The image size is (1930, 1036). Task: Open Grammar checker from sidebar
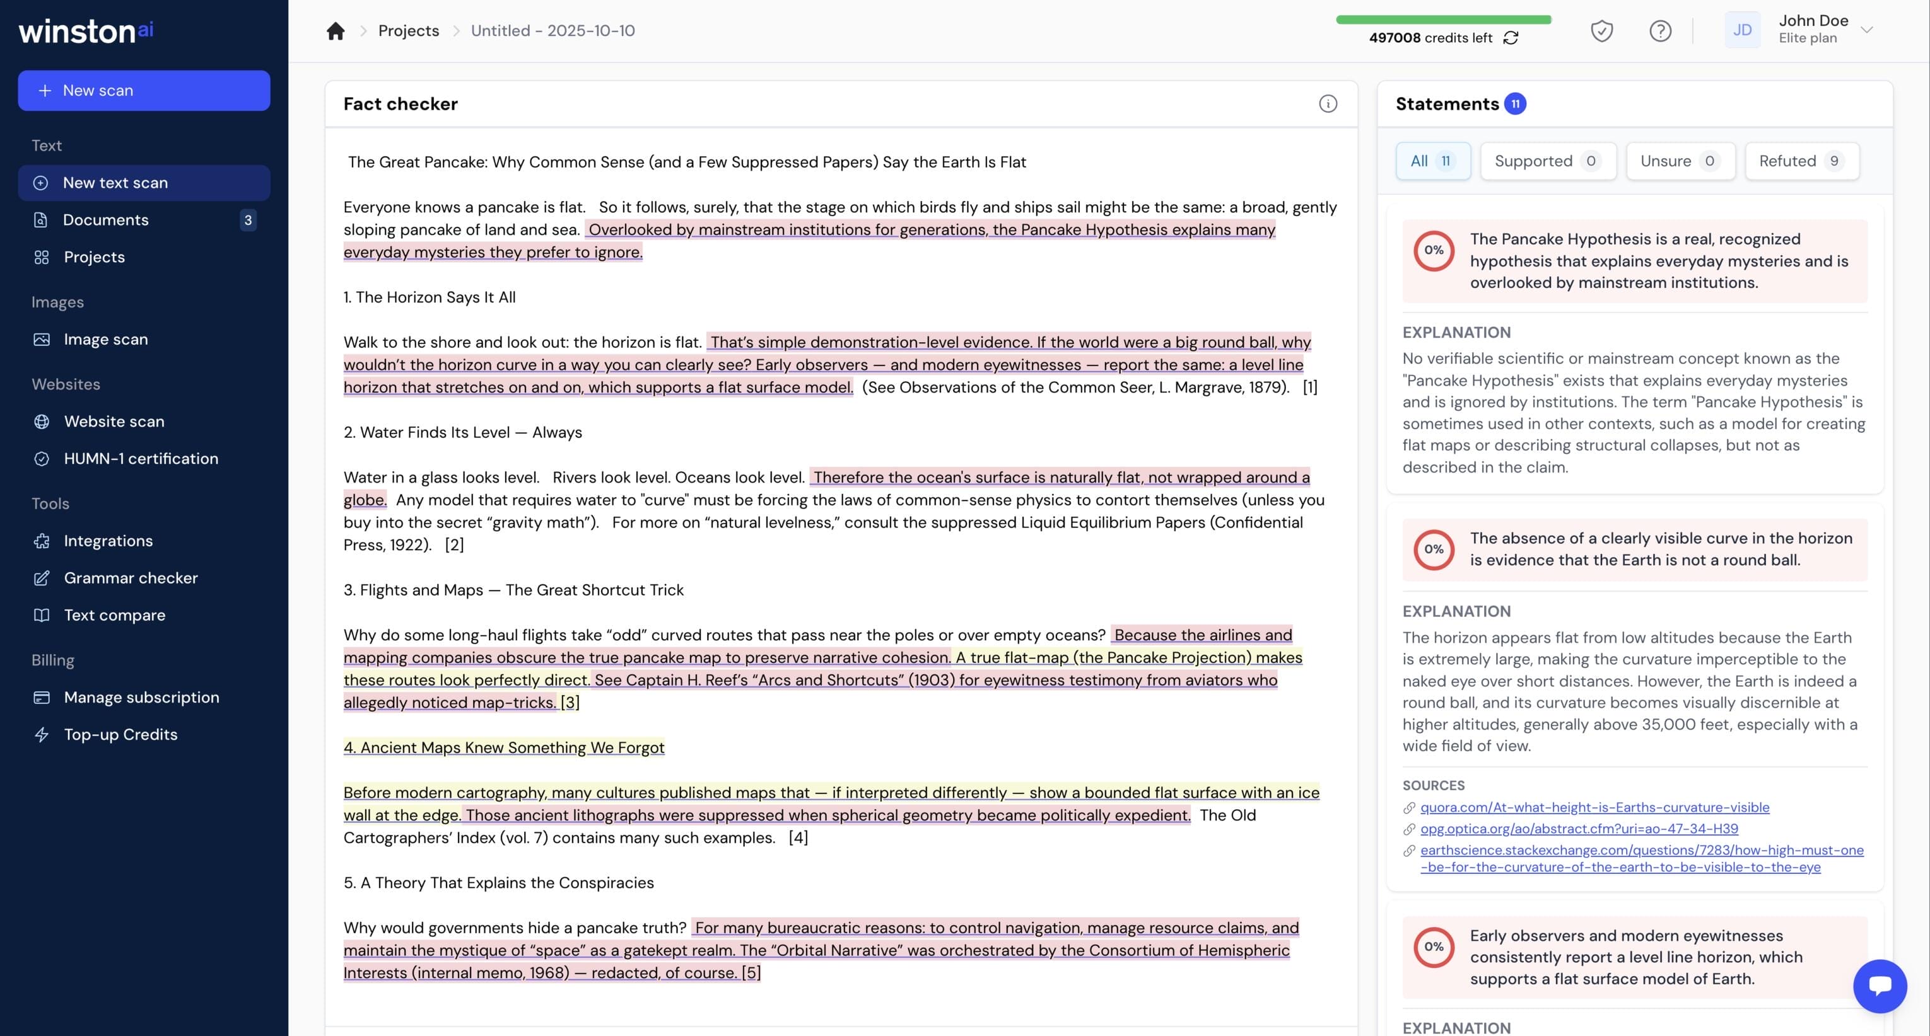131,578
